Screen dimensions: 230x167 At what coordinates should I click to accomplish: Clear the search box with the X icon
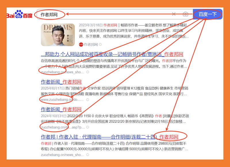click(174, 14)
